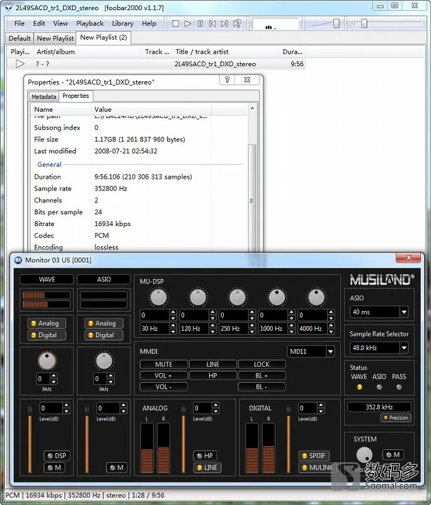431x505 pixels.
Task: Toggle ASIO Analog output
Action: pos(104,323)
